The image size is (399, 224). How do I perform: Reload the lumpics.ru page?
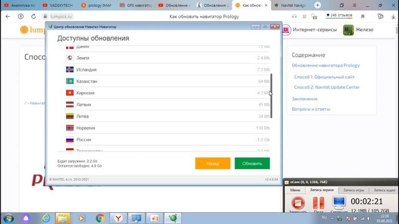(x=33, y=17)
